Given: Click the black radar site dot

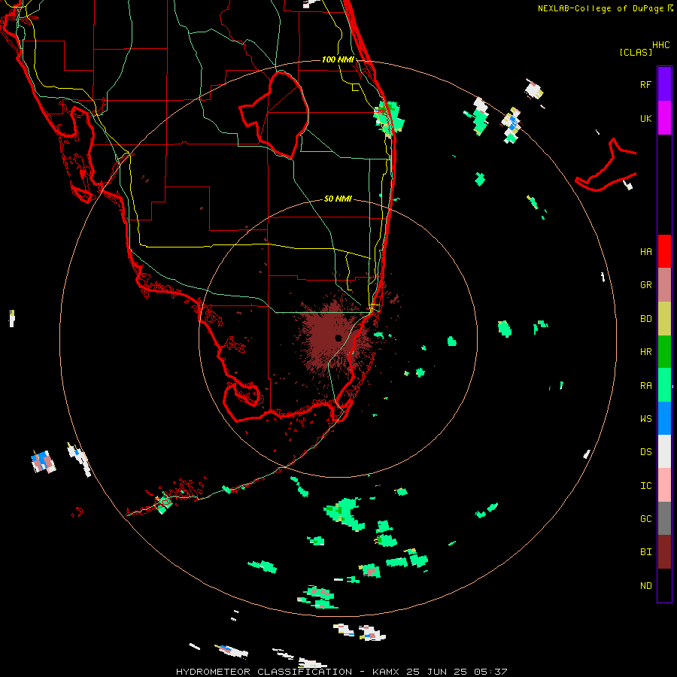Looking at the screenshot, I should pyautogui.click(x=338, y=338).
